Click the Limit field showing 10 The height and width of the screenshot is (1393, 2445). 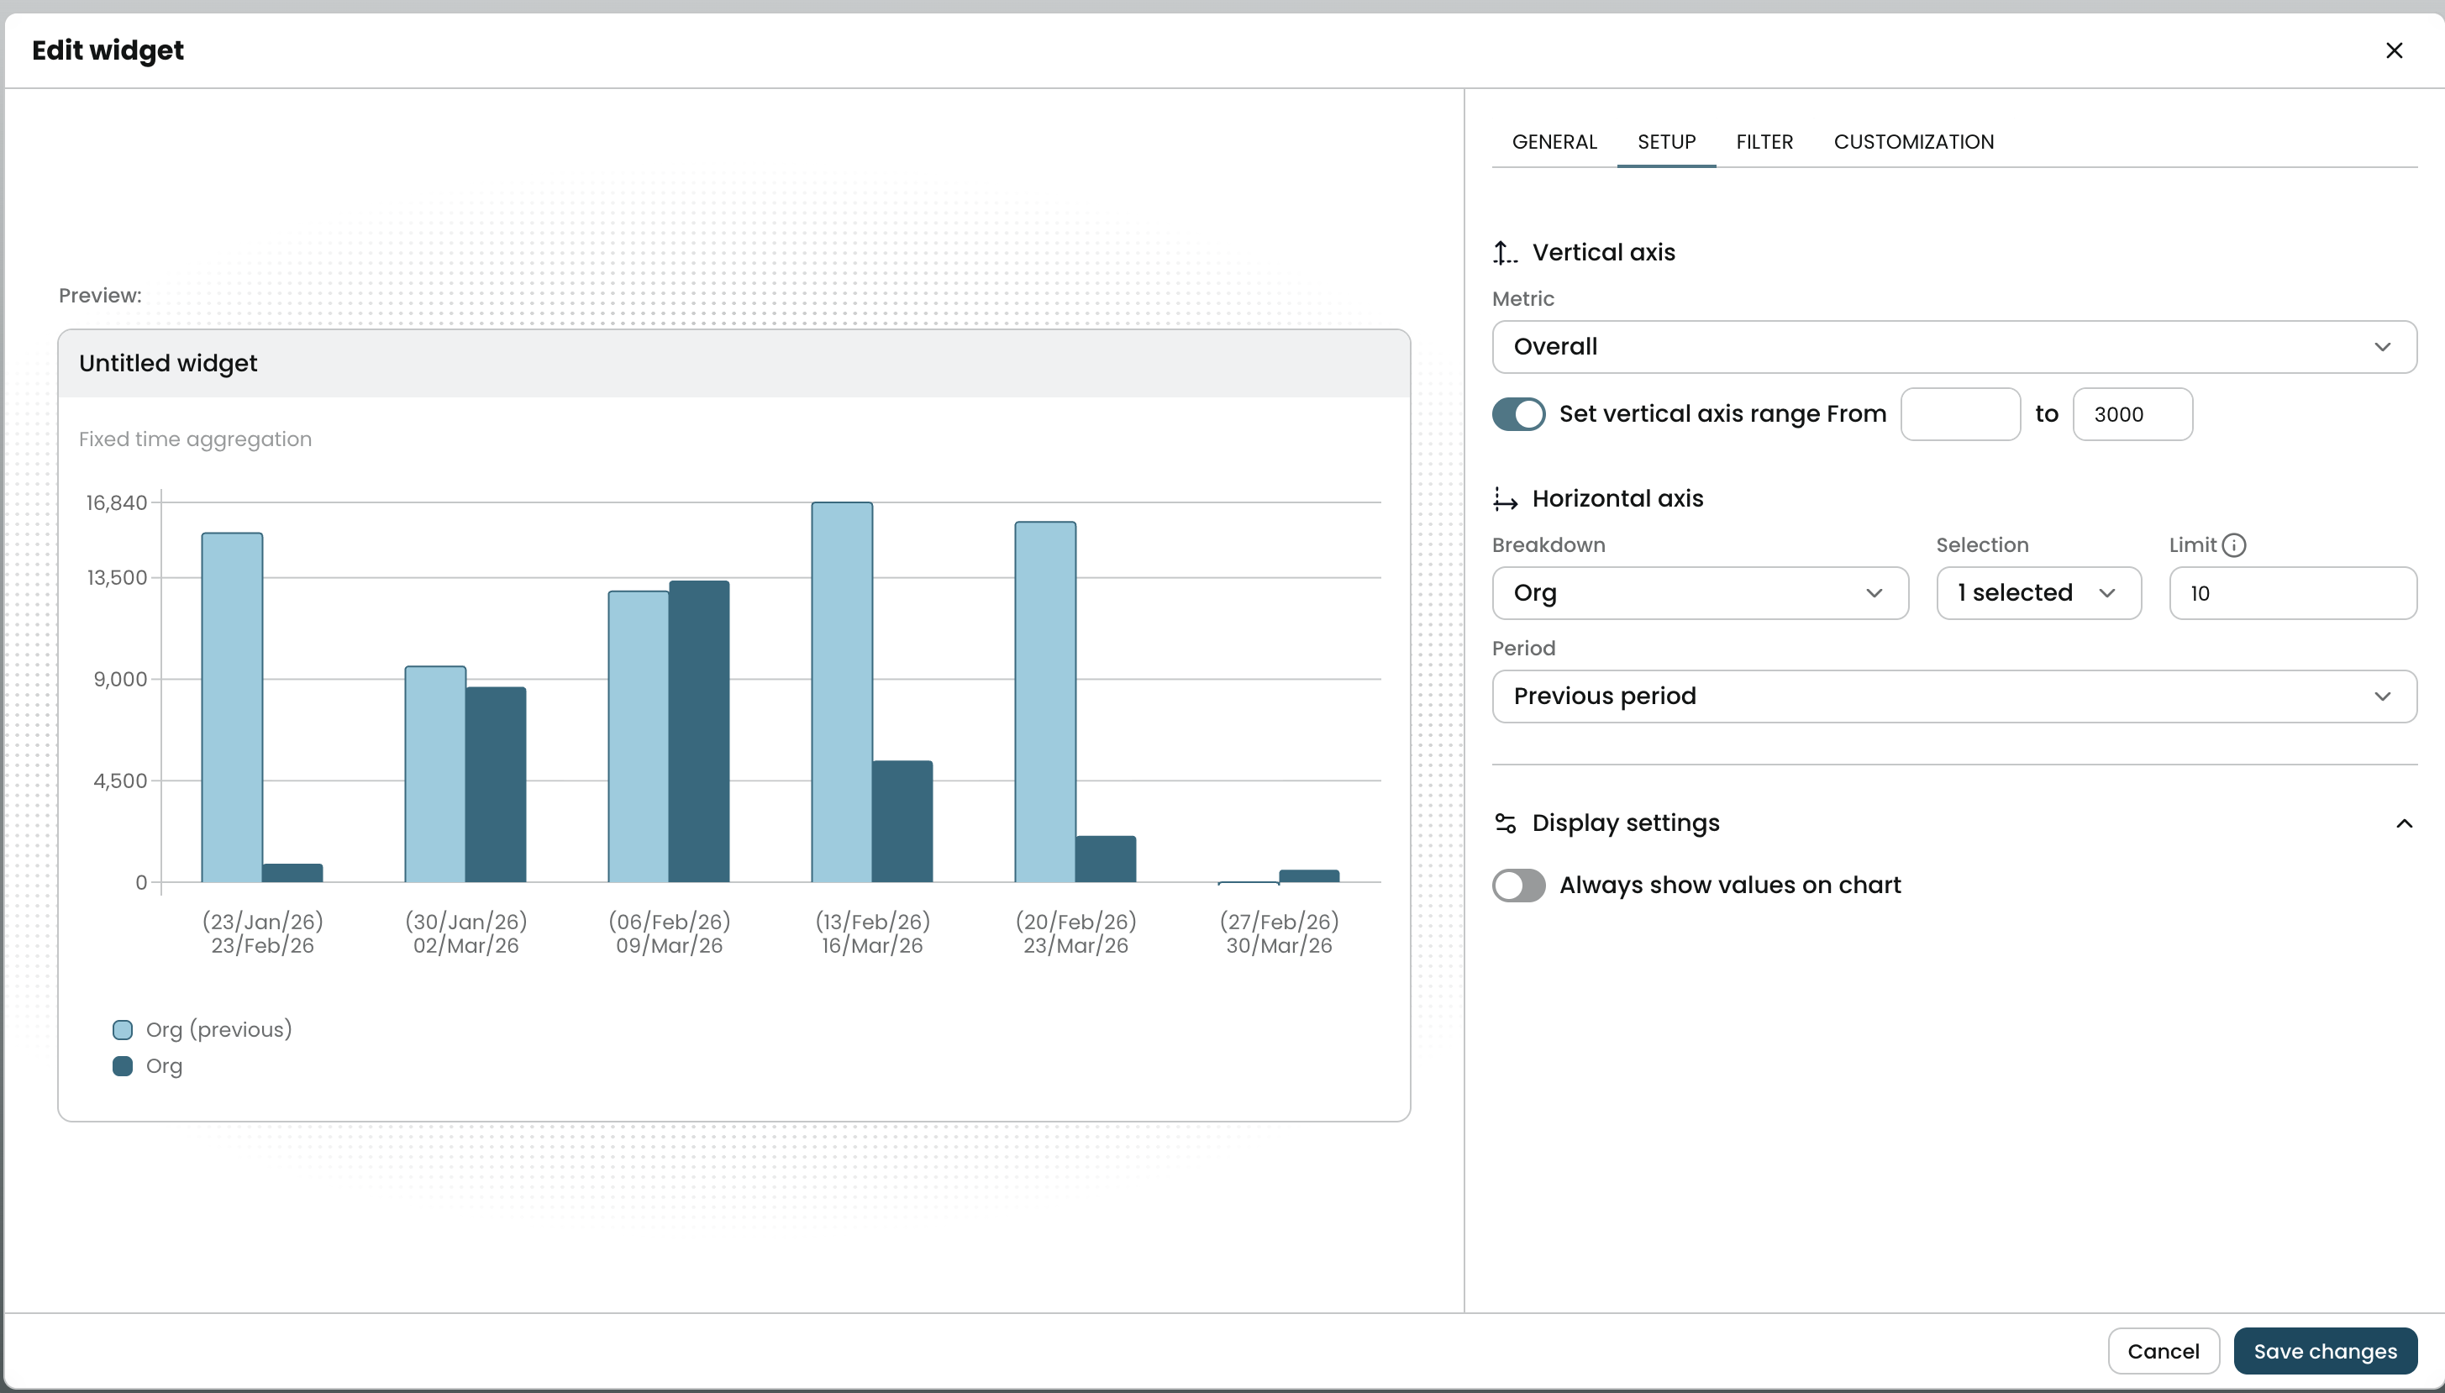coord(2293,593)
